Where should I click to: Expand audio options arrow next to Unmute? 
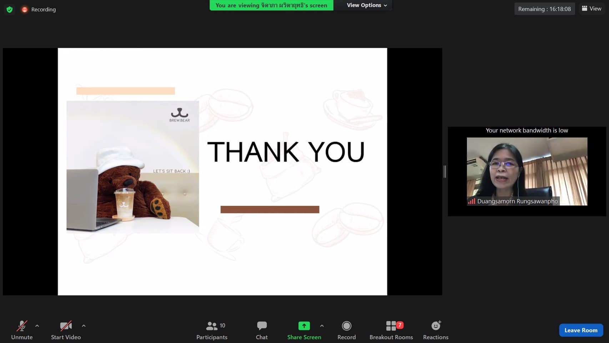37,326
